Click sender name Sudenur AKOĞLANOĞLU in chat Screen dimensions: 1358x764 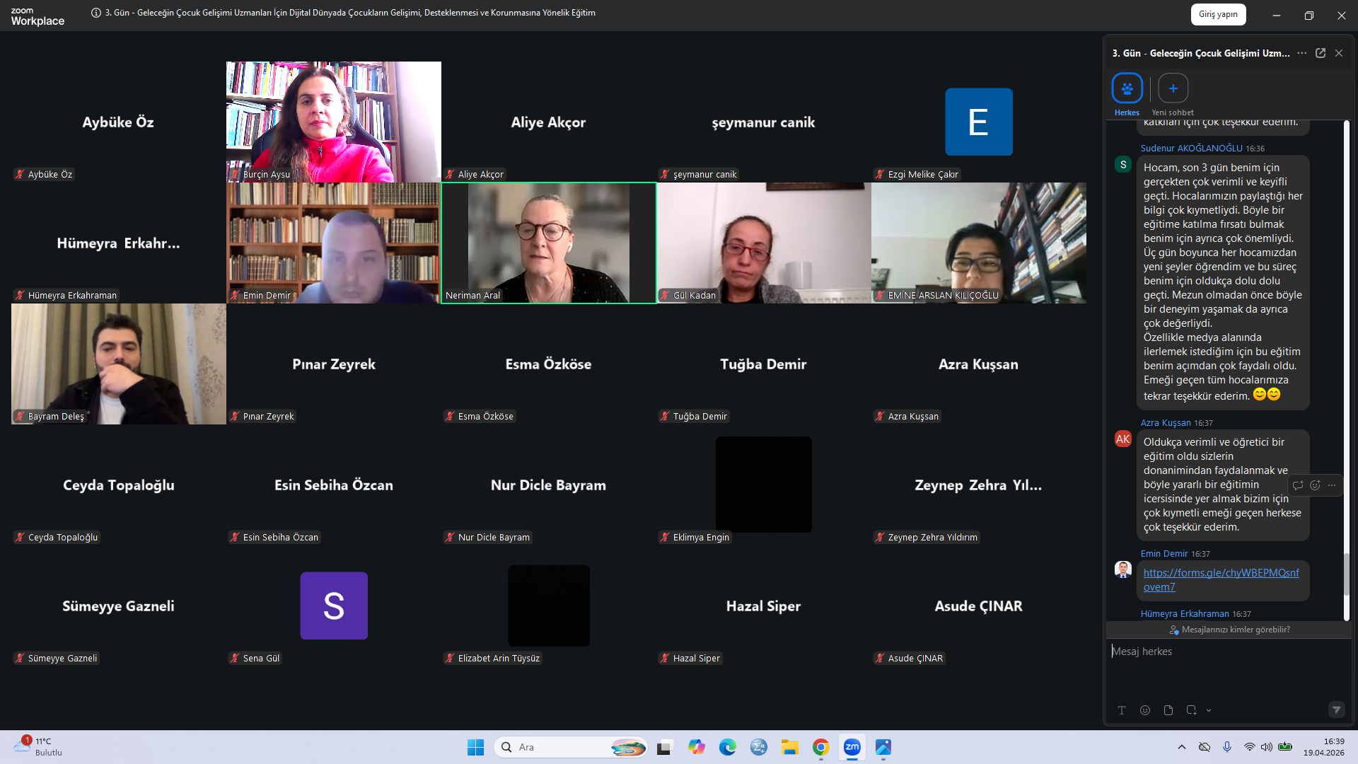coord(1191,148)
